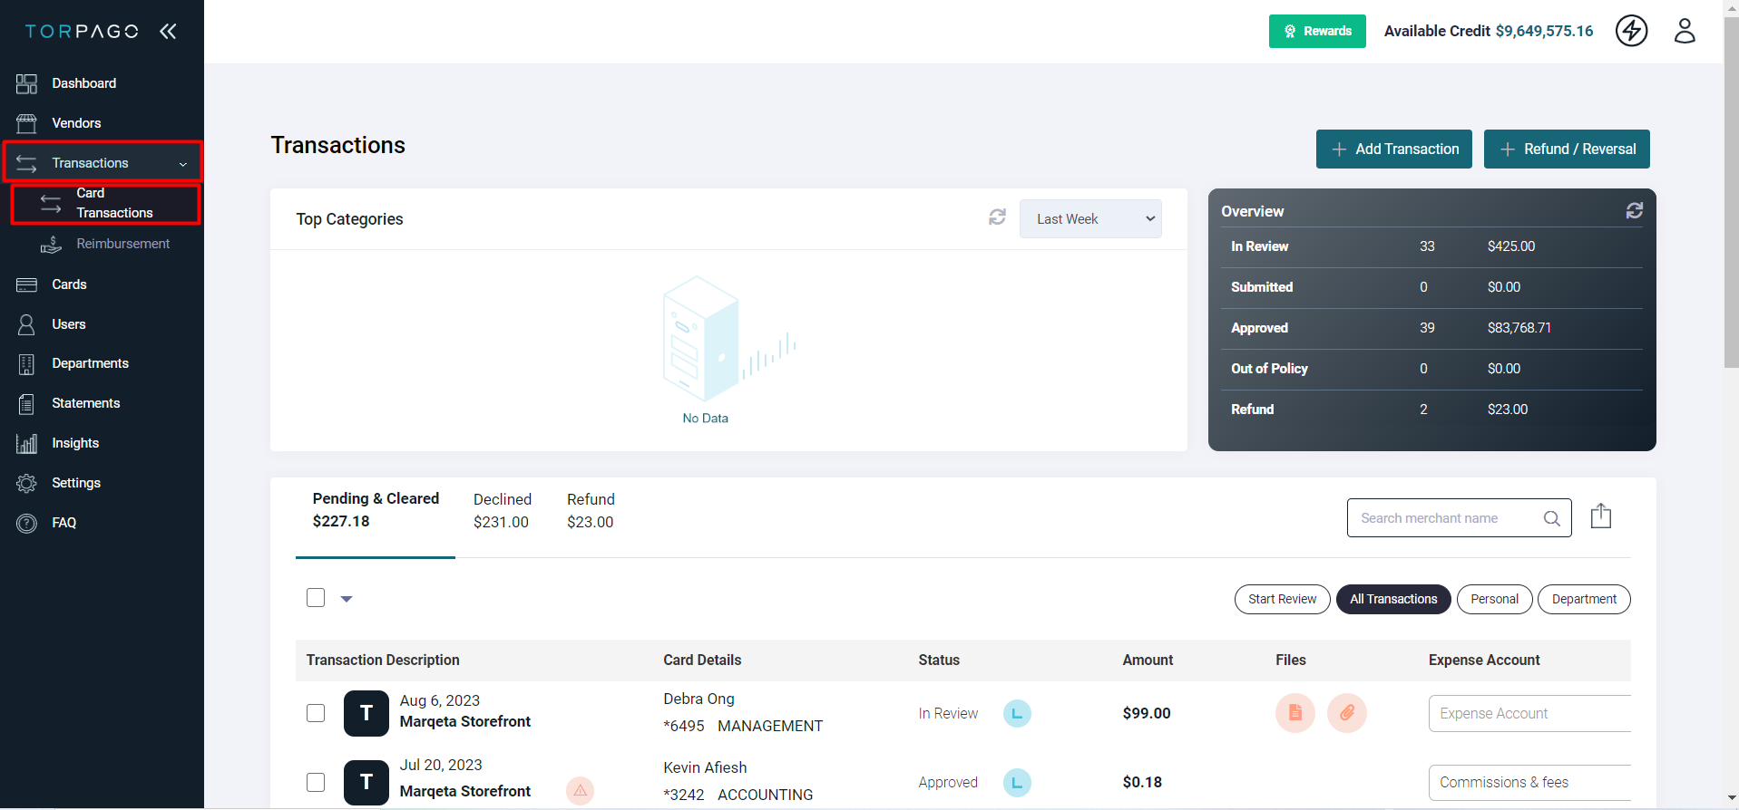
Task: Open the user profile icon
Action: point(1685,31)
